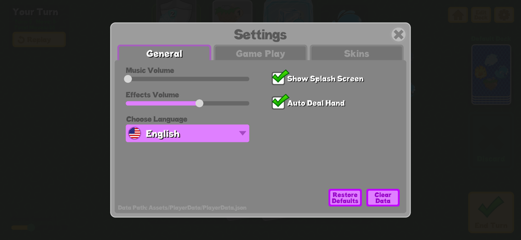Disable the Show Splash Screen checkbox

(x=278, y=78)
